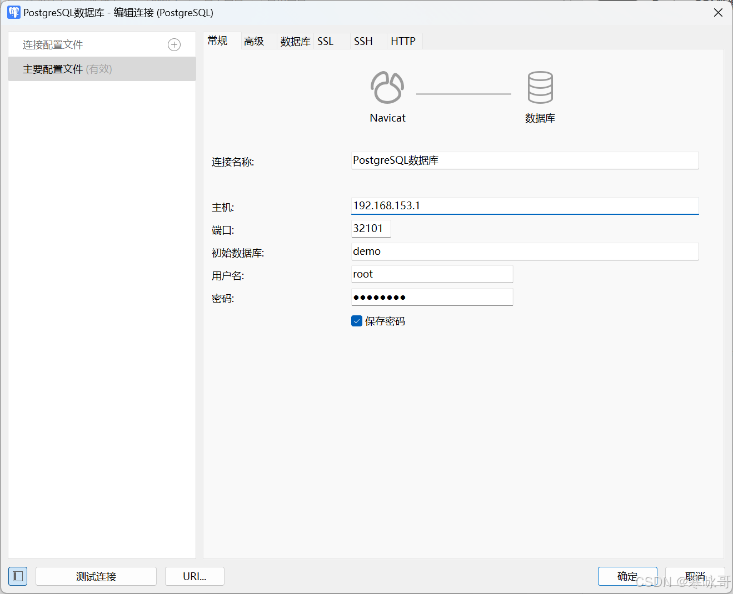Image resolution: width=733 pixels, height=594 pixels.
Task: Click the 主机 field with 192.168.153.1
Action: (525, 206)
